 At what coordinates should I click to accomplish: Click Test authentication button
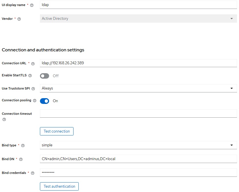click(x=59, y=186)
